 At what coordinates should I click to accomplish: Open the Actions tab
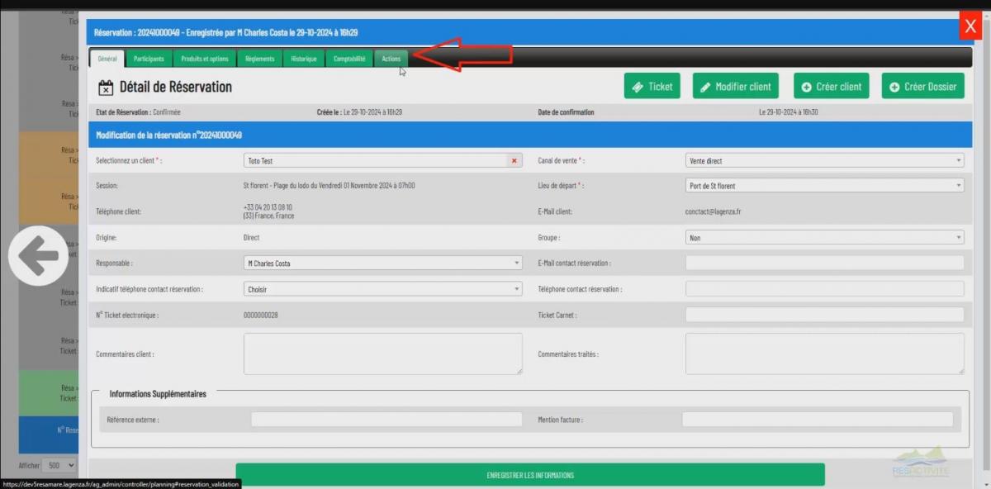pos(391,59)
